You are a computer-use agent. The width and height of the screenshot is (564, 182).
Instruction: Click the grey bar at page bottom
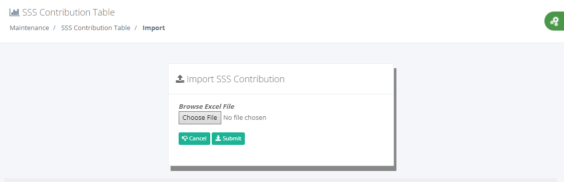tap(280, 180)
